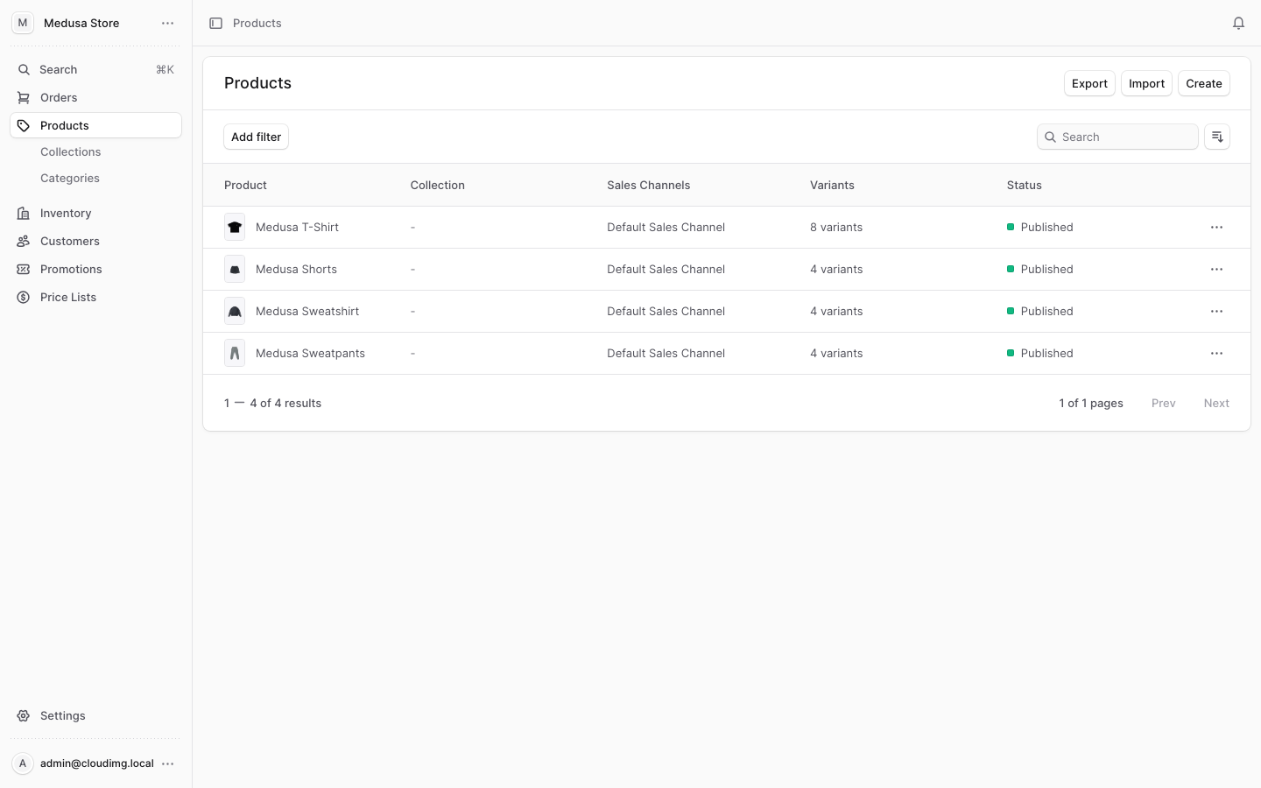
Task: Open Medusa Sweatpants row actions menu
Action: [x=1216, y=353]
